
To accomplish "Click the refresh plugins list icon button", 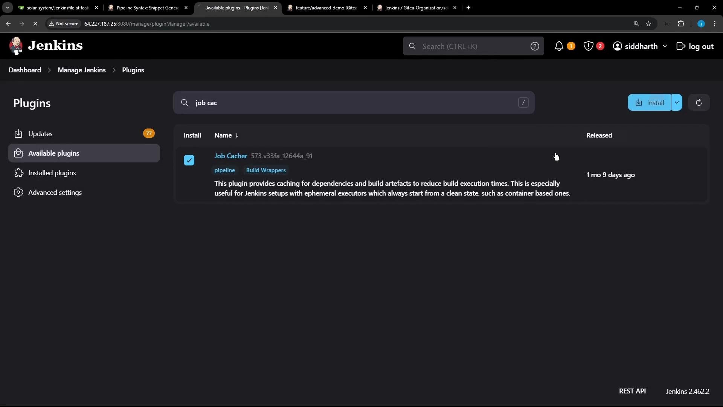I will coord(699,103).
